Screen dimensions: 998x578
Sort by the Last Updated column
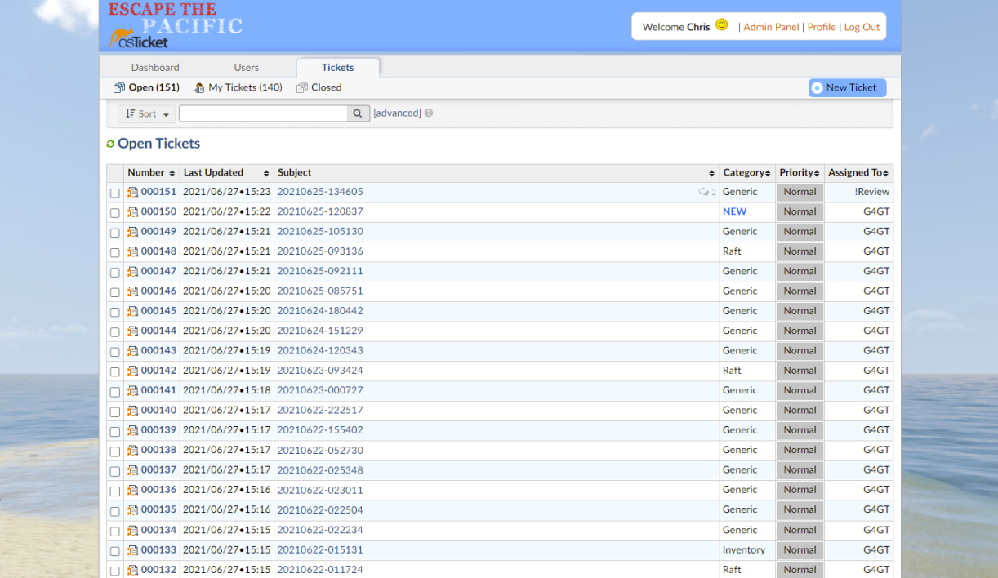225,173
